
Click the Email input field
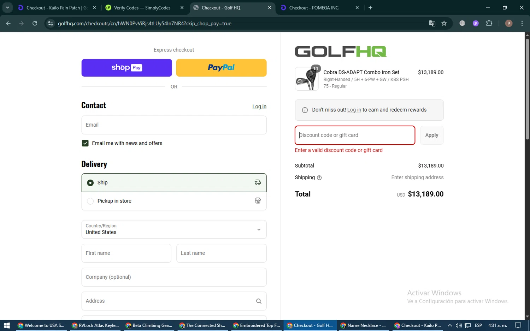(174, 125)
